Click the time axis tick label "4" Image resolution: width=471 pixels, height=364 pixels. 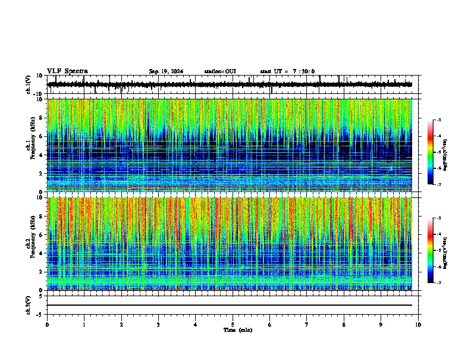[x=196, y=325]
